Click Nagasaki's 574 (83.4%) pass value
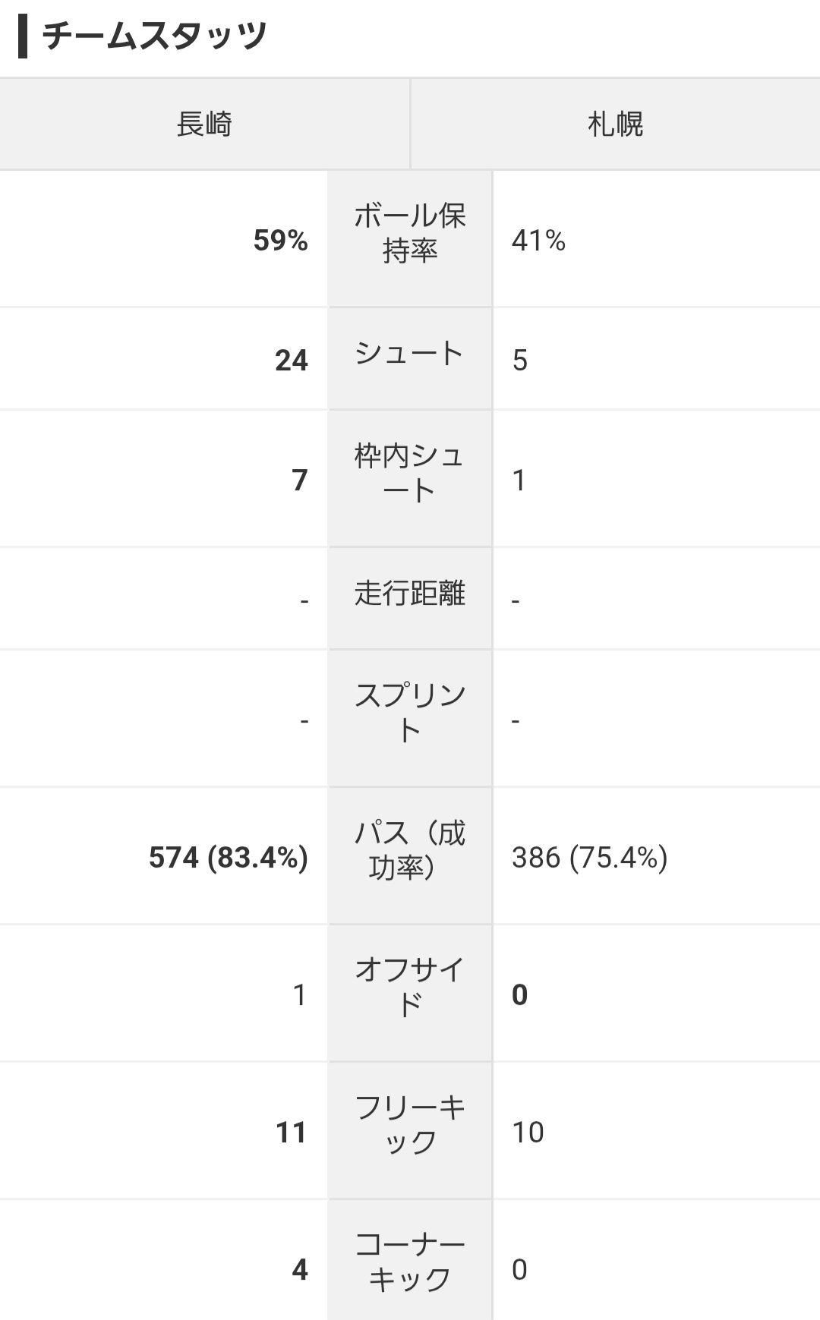Viewport: 820px width, 1320px height. [x=229, y=857]
